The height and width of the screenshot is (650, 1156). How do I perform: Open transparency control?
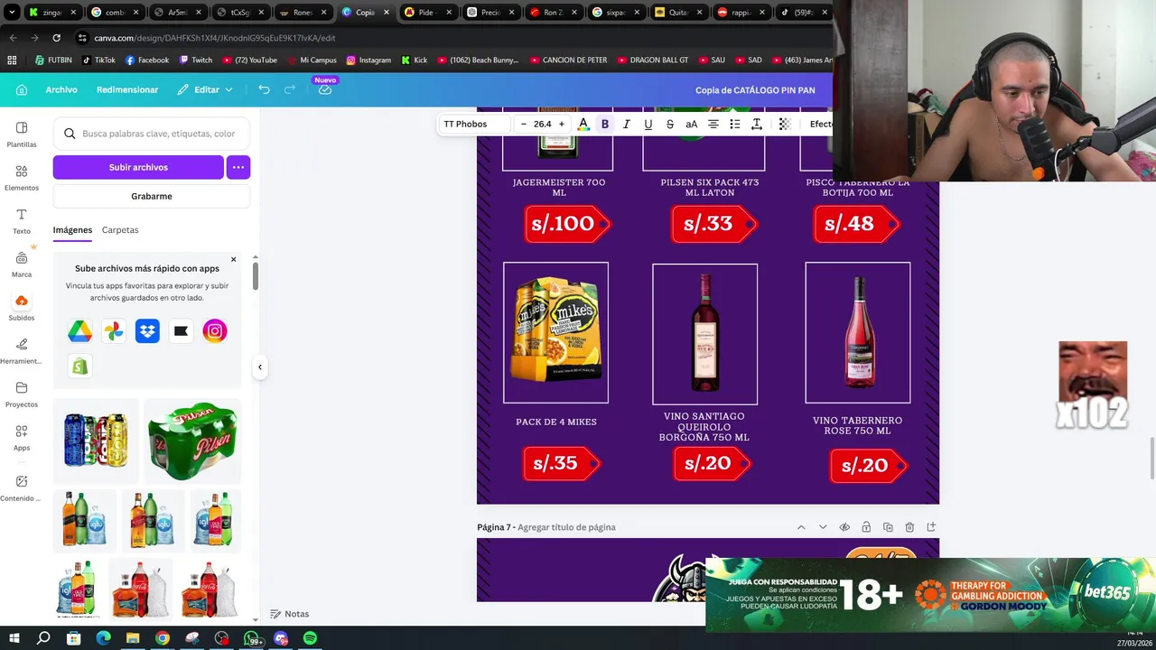pos(785,124)
